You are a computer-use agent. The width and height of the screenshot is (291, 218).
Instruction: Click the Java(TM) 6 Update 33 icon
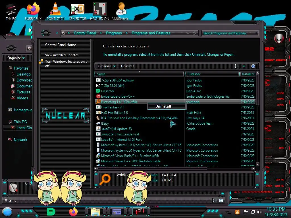pyautogui.click(x=98, y=129)
